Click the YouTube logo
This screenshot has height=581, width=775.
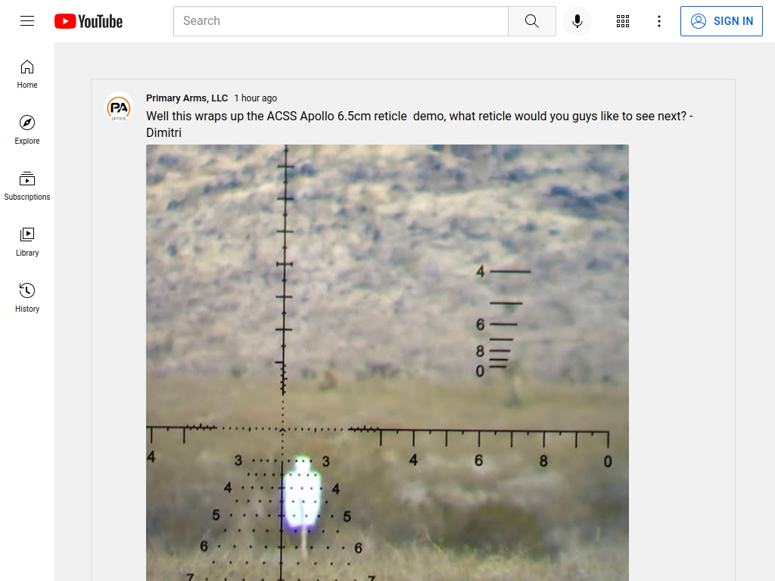(89, 21)
